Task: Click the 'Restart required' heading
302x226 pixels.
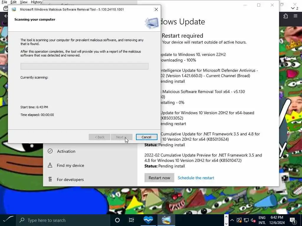Action: point(182,36)
